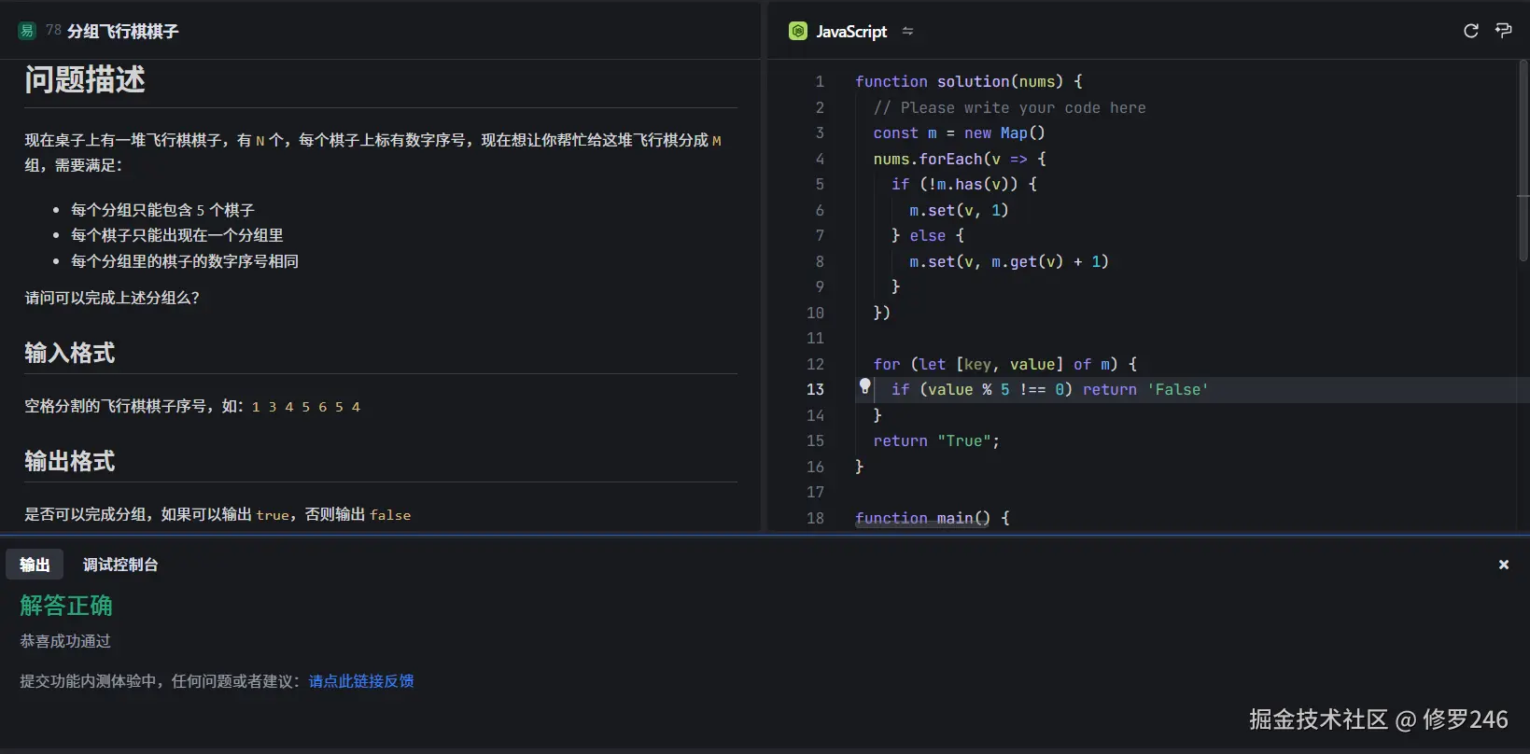Image resolution: width=1530 pixels, height=754 pixels.
Task: Close the output panel
Action: click(x=1503, y=565)
